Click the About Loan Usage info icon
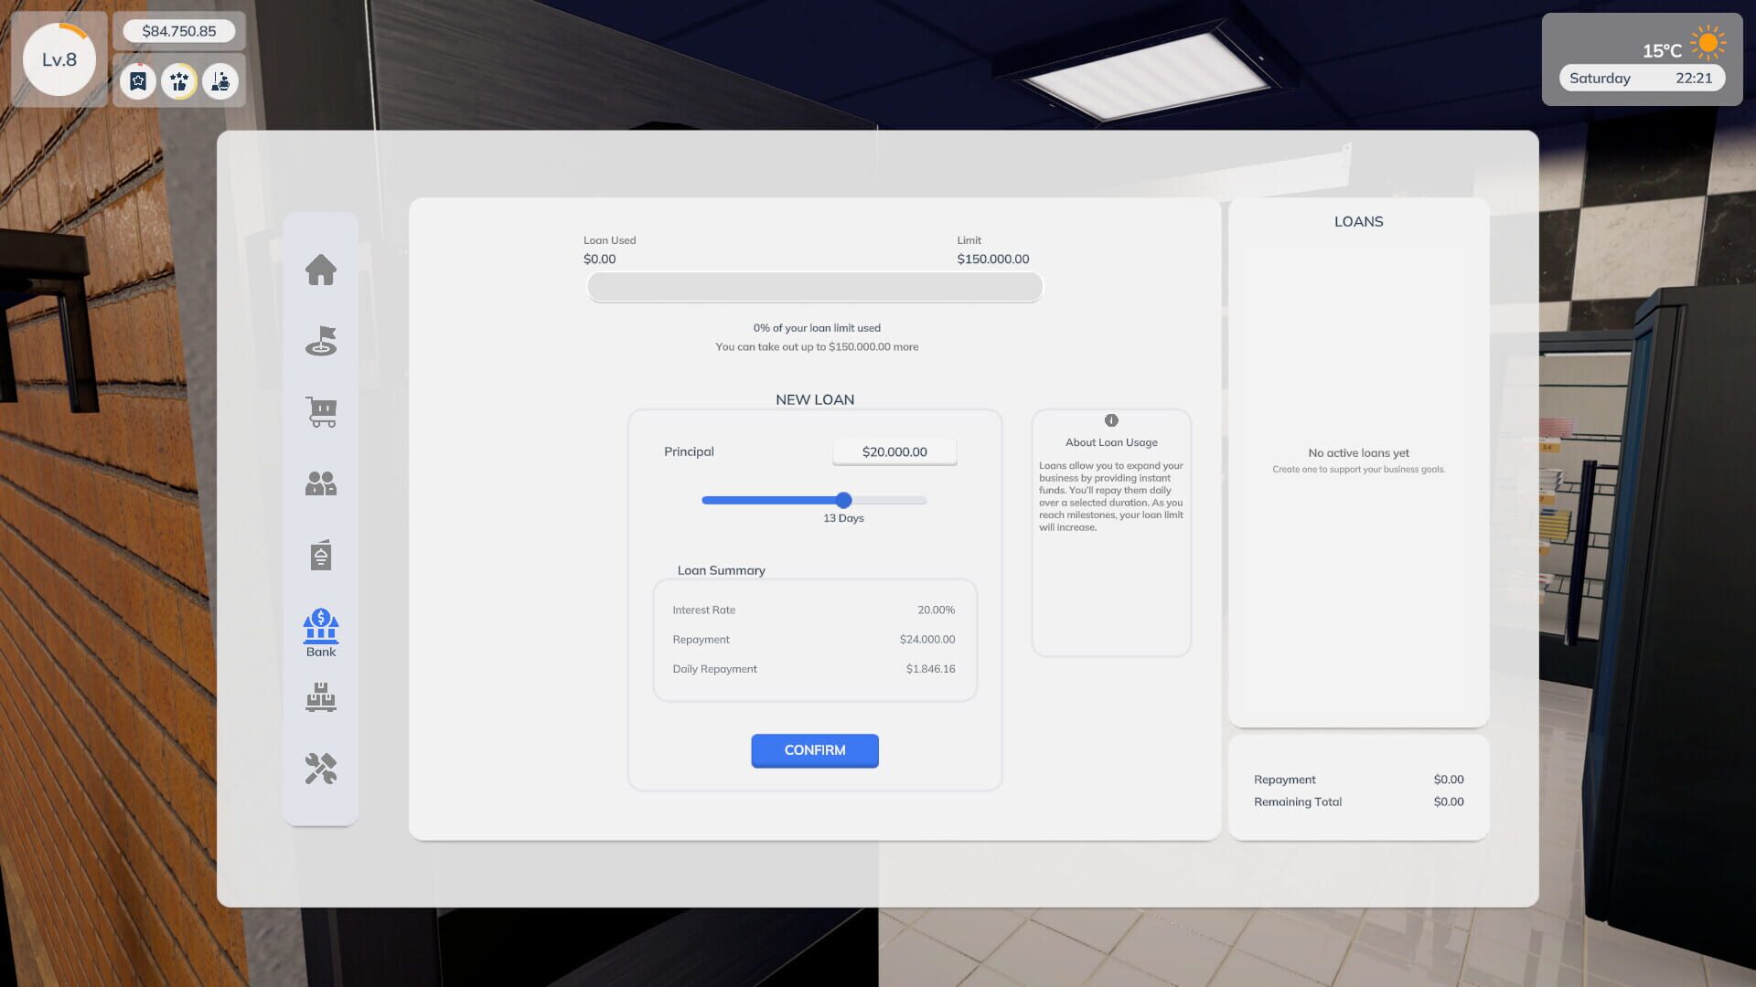 point(1111,420)
